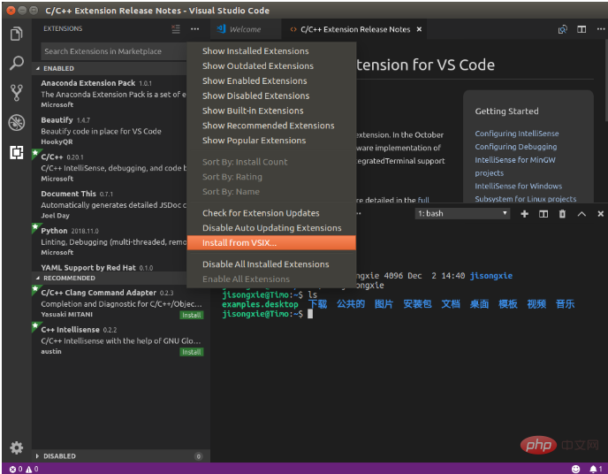Open the Configuring IntelliSense link
This screenshot has height=474, width=608.
click(516, 134)
